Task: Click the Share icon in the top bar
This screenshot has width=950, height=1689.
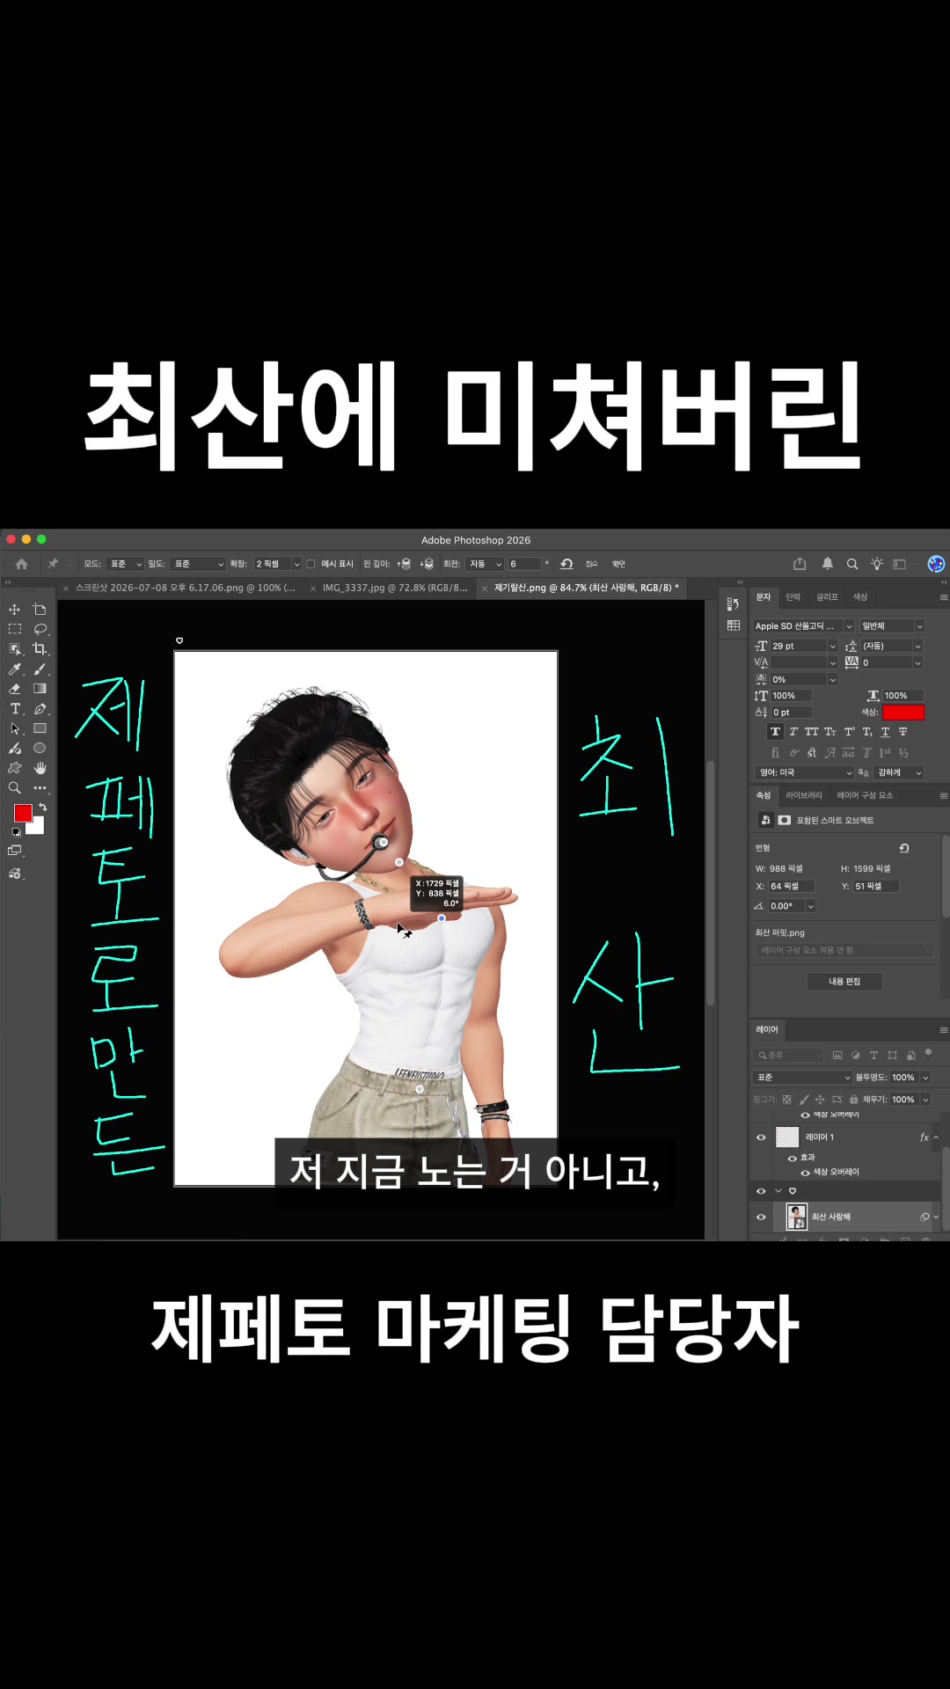Action: (x=800, y=564)
